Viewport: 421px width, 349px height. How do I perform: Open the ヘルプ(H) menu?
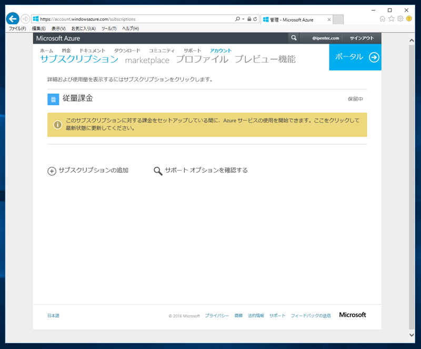(131, 28)
